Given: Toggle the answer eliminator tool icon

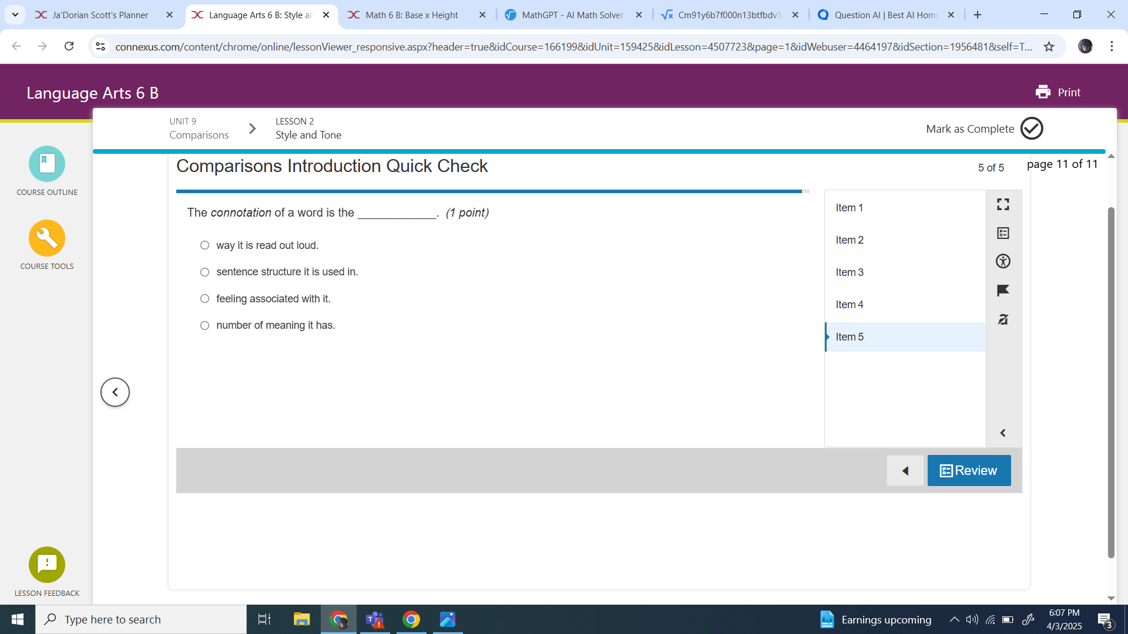Looking at the screenshot, I should pos(1003,319).
